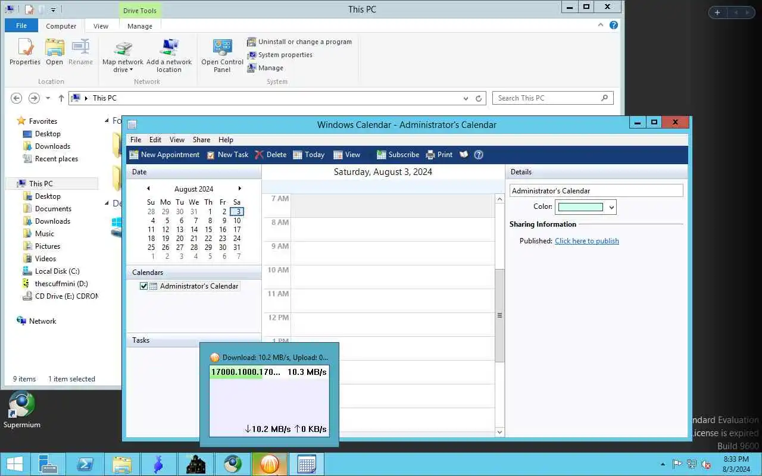Select Administrator's Calendar in Calendars list

[x=199, y=286]
